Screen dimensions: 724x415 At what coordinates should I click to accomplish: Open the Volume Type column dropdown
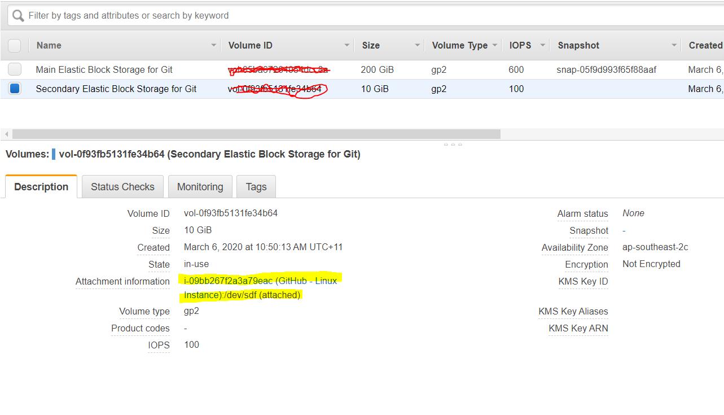click(494, 45)
